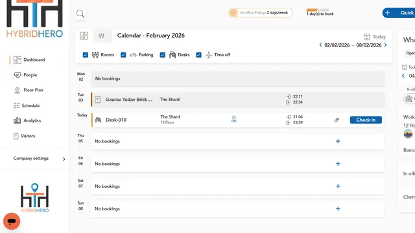The width and height of the screenshot is (415, 233).
Task: Click the Dashboard grid icon
Action: pos(18,60)
